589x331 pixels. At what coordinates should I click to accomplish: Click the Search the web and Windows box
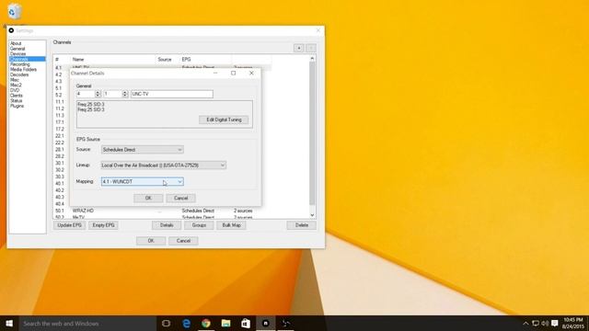click(87, 323)
